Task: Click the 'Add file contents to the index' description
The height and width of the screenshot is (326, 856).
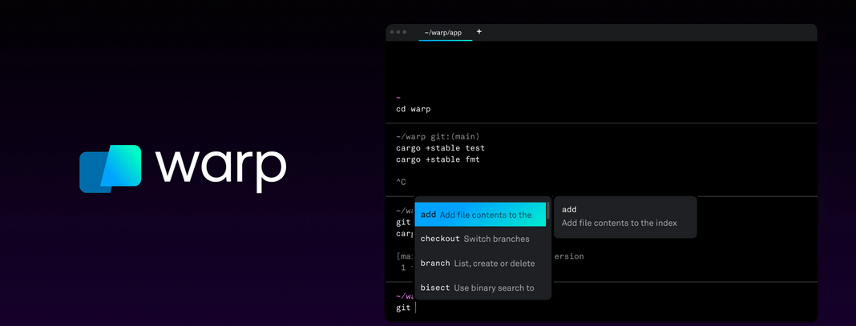Action: (619, 223)
